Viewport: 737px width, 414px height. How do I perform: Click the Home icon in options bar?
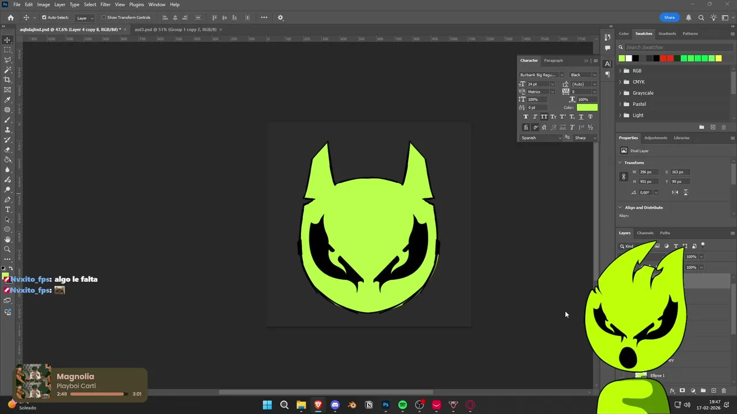[x=10, y=18]
